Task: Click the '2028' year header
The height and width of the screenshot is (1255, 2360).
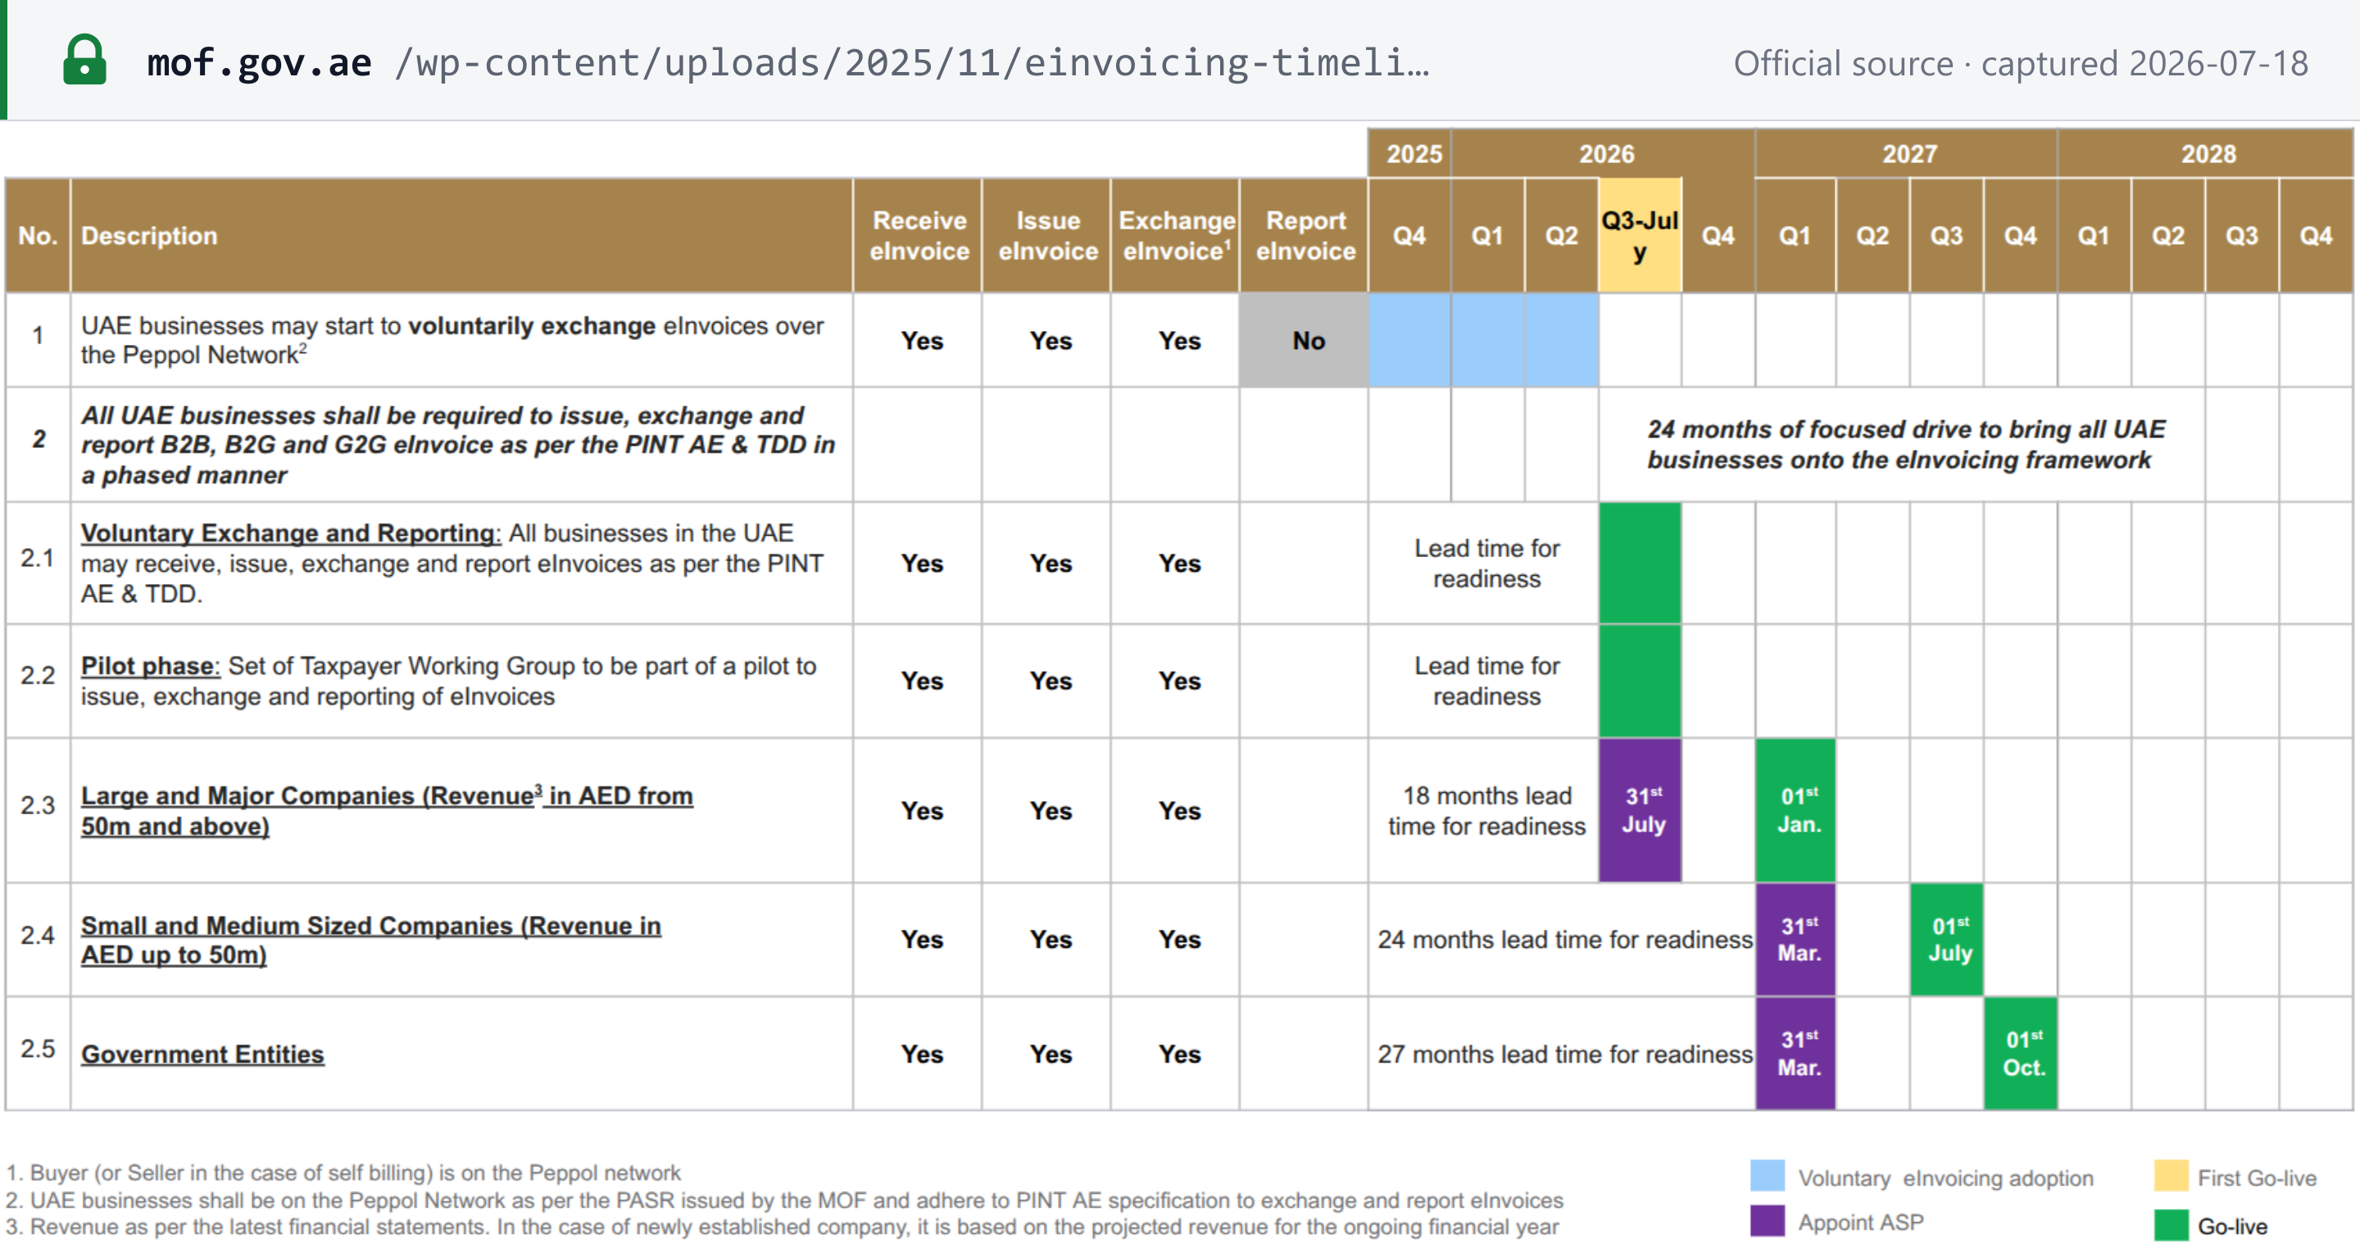Action: (2208, 153)
